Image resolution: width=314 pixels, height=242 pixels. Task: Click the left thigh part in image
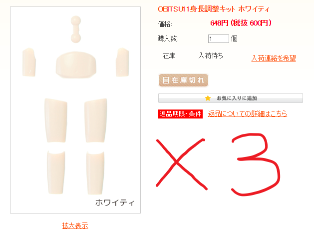56,120
